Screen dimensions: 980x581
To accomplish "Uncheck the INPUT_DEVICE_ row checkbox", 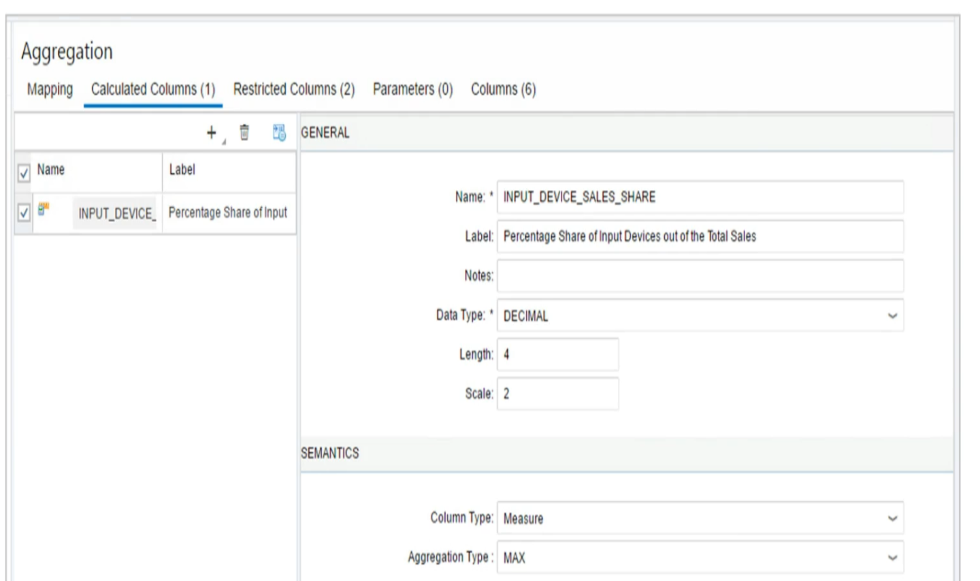I will (24, 213).
